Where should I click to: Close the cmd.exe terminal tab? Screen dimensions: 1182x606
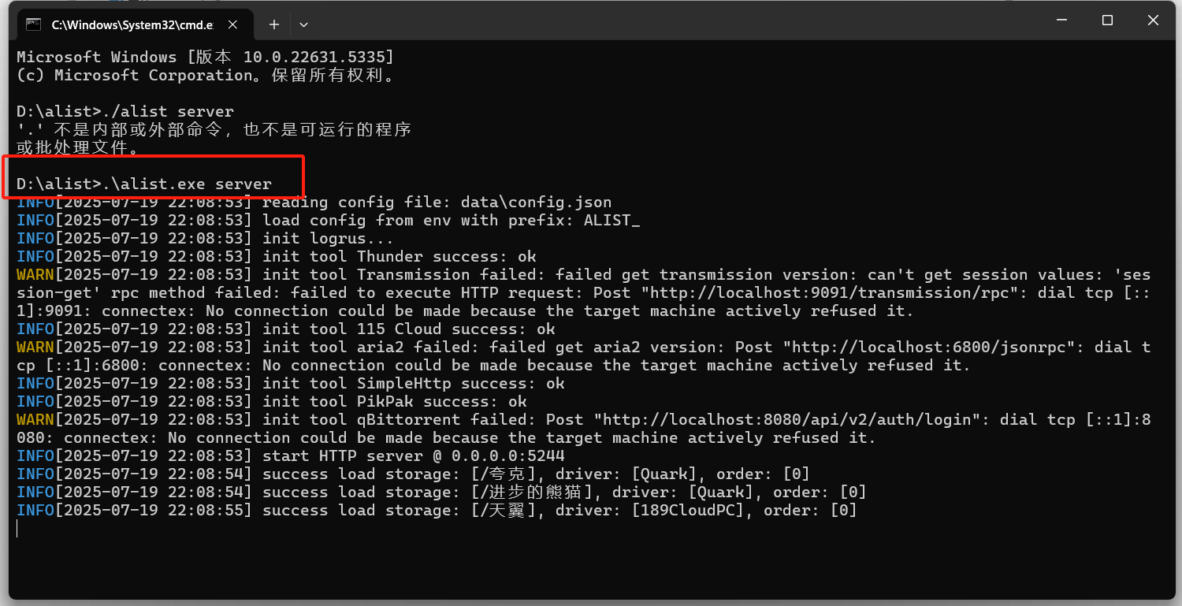coord(232,24)
